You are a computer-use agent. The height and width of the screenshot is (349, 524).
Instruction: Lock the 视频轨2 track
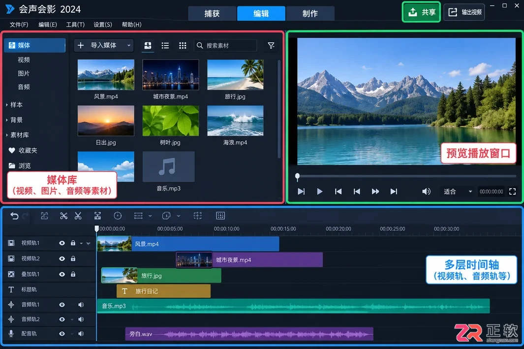[x=73, y=259]
